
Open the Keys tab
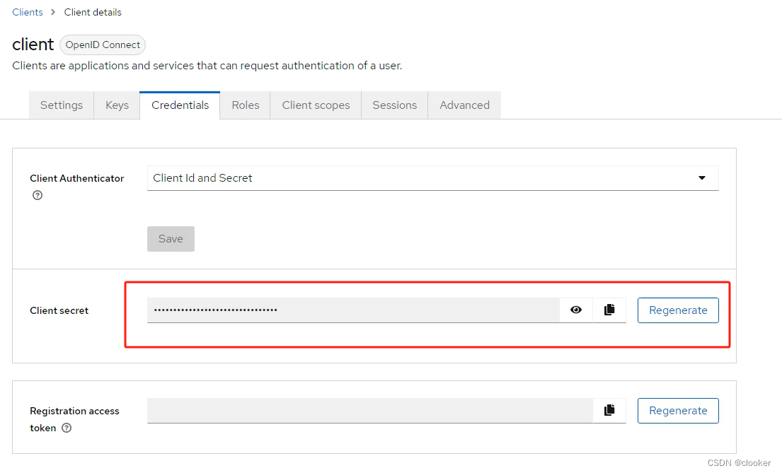tap(117, 105)
